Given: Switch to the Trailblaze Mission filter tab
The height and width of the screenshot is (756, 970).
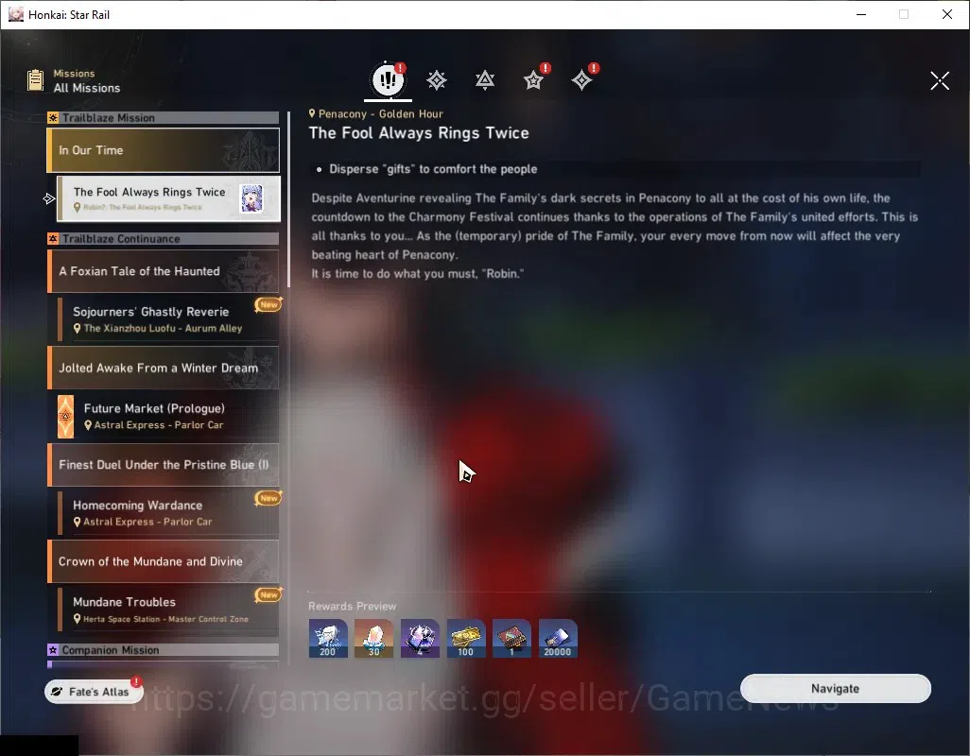Looking at the screenshot, I should pyautogui.click(x=437, y=79).
